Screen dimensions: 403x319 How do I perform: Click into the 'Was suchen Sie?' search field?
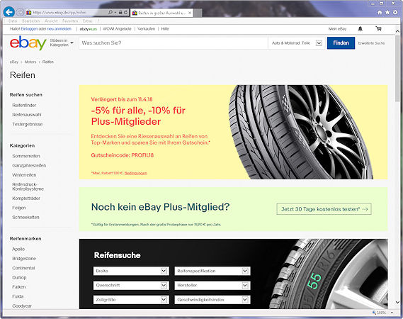(x=174, y=43)
